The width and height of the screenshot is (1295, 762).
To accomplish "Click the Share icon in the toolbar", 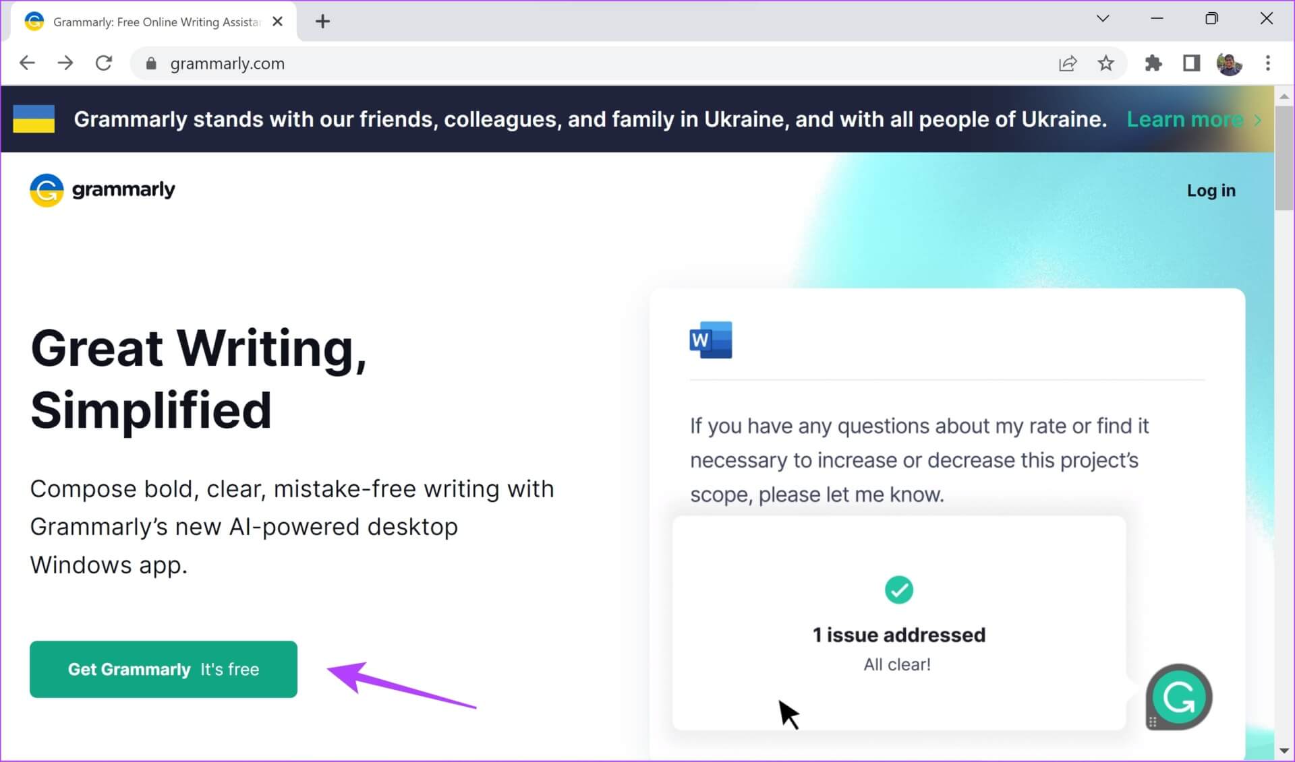I will 1069,63.
